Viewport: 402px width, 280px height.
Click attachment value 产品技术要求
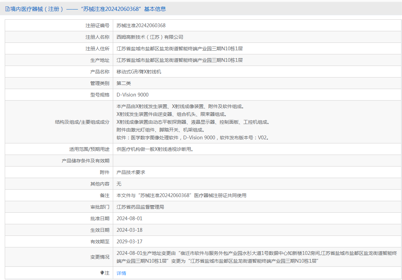[131, 172]
